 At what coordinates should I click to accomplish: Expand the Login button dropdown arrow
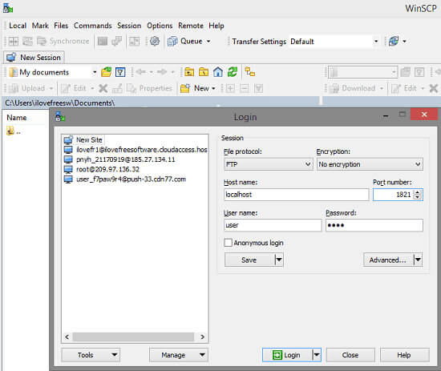pyautogui.click(x=317, y=355)
